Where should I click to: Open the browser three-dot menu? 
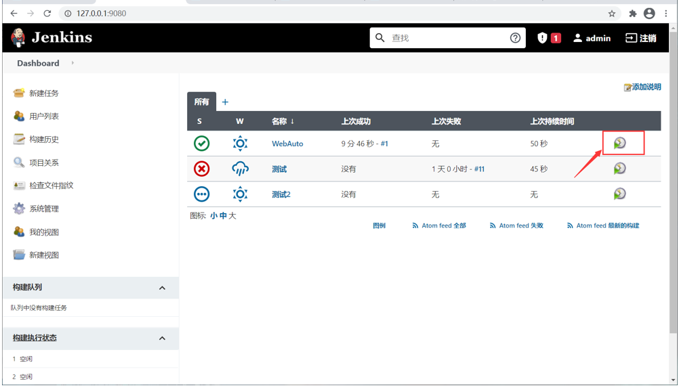[x=666, y=14]
